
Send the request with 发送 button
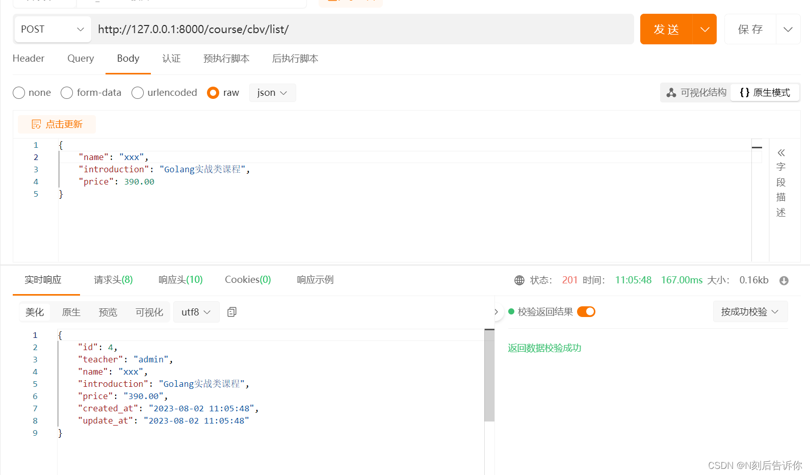[x=666, y=30]
